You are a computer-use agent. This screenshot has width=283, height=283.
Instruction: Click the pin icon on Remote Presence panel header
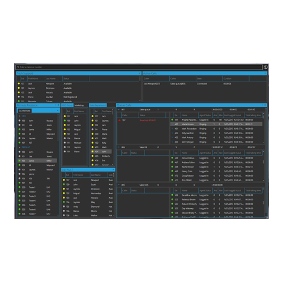[58, 105]
